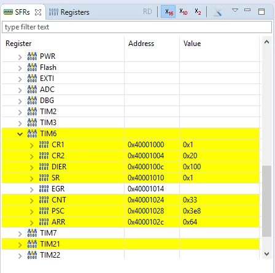Click the TIM7 peripheral icon
The image size is (275, 273).
pyautogui.click(x=32, y=233)
